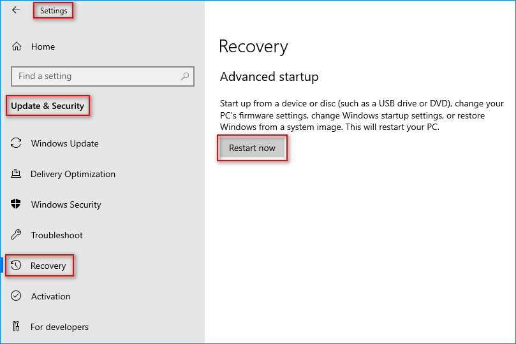
Task: Click the Windows Update sync icon
Action: pyautogui.click(x=16, y=143)
